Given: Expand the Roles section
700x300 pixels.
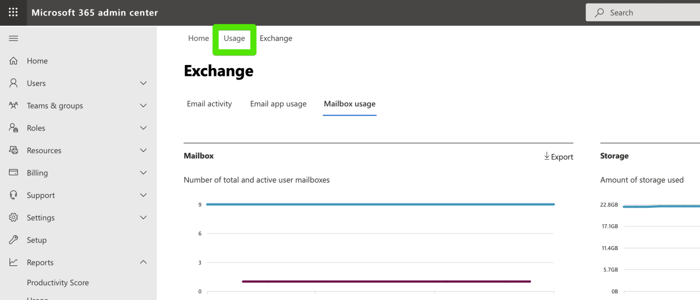Looking at the screenshot, I should pos(143,127).
